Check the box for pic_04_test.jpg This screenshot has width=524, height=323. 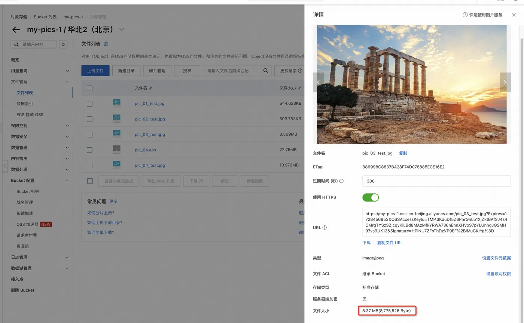89,165
